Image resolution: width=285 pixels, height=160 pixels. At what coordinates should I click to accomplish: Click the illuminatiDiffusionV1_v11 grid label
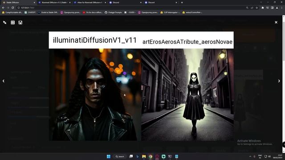pyautogui.click(x=95, y=40)
